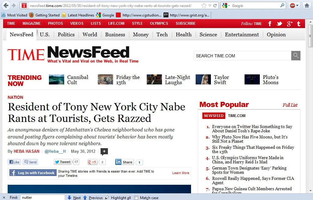Screen dimensions: 313x200
Task: Open TIME's Facebook page icon in red bar
Action: tap(270, 24)
